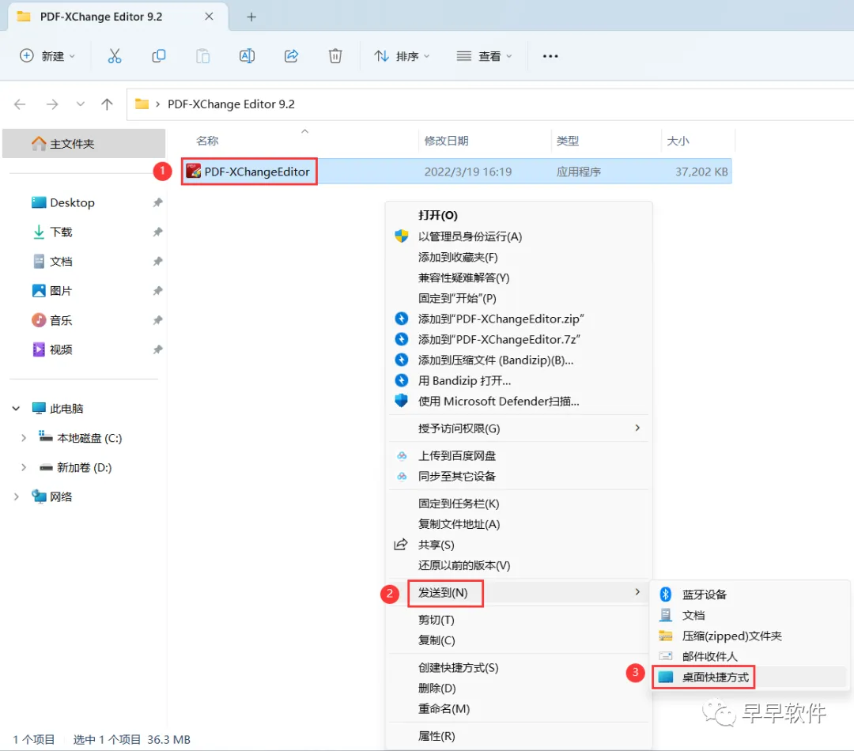The height and width of the screenshot is (751, 854).
Task: Select 固定到"开始"(P)
Action: (519, 298)
